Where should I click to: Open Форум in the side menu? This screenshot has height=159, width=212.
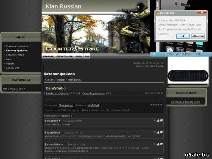coord(10,64)
